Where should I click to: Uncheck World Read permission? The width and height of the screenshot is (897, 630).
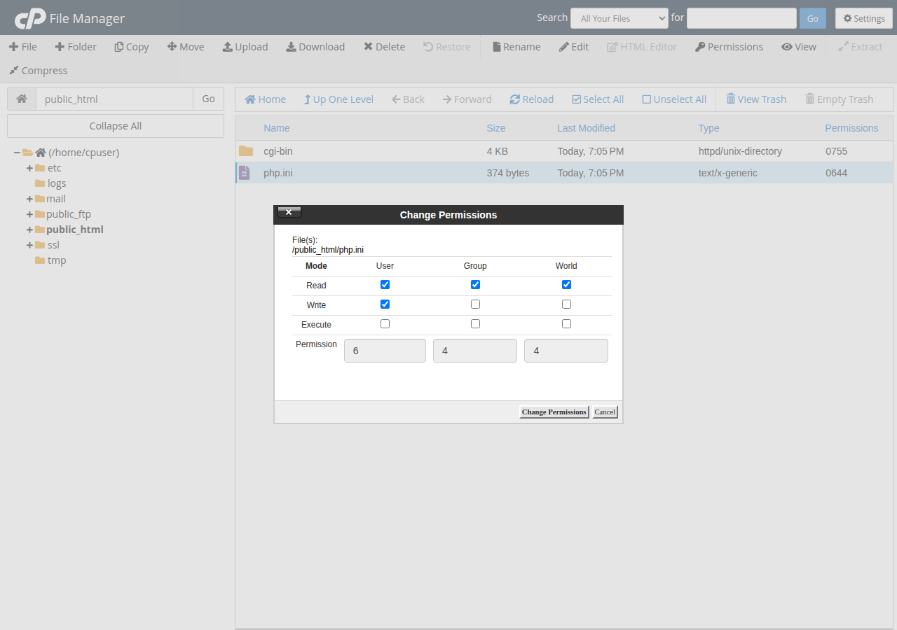pos(566,285)
